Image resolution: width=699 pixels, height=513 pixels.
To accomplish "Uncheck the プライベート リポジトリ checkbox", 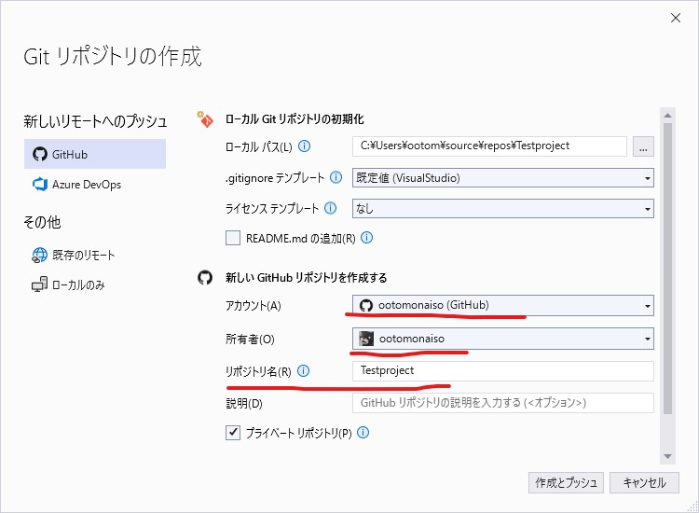I will (x=233, y=433).
